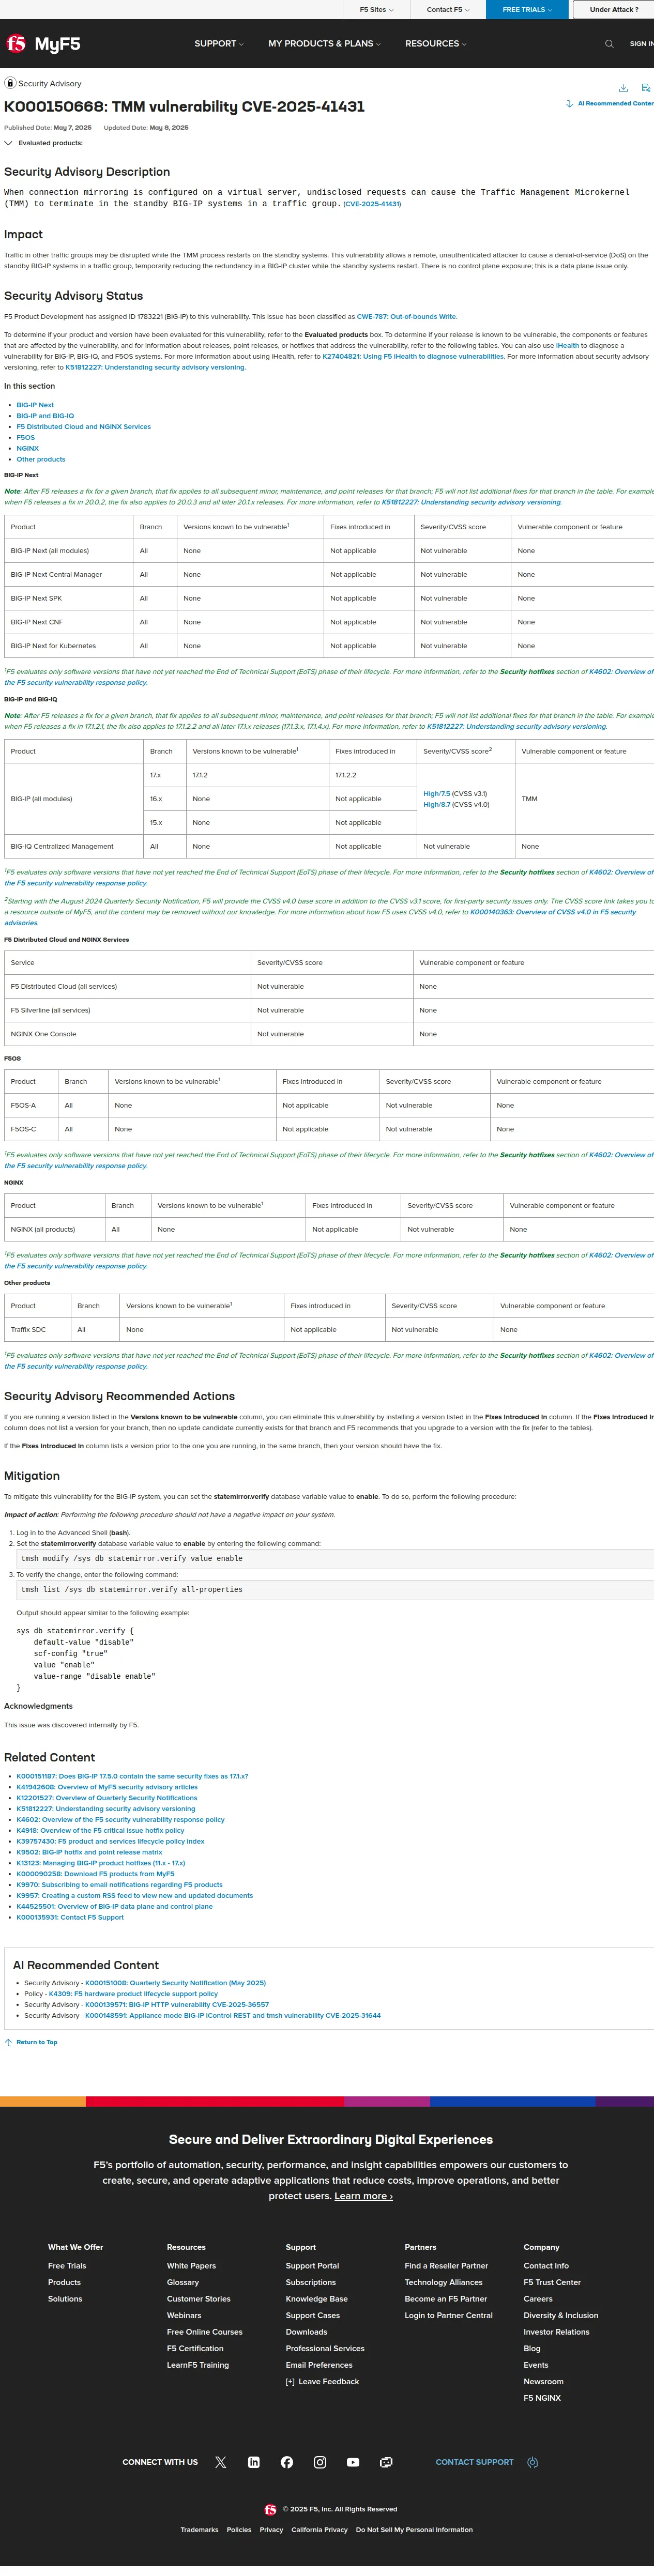This screenshot has width=654, height=2576.
Task: Click the 17.1.2.2 fixes introduced cell
Action: (371, 775)
